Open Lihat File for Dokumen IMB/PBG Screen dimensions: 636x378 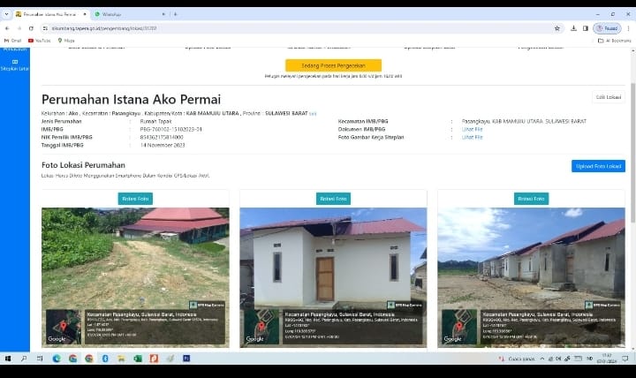point(473,129)
